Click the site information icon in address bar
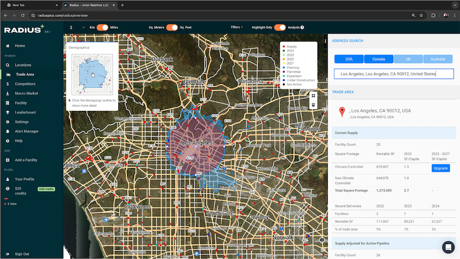Image resolution: width=460 pixels, height=259 pixels. (33, 16)
